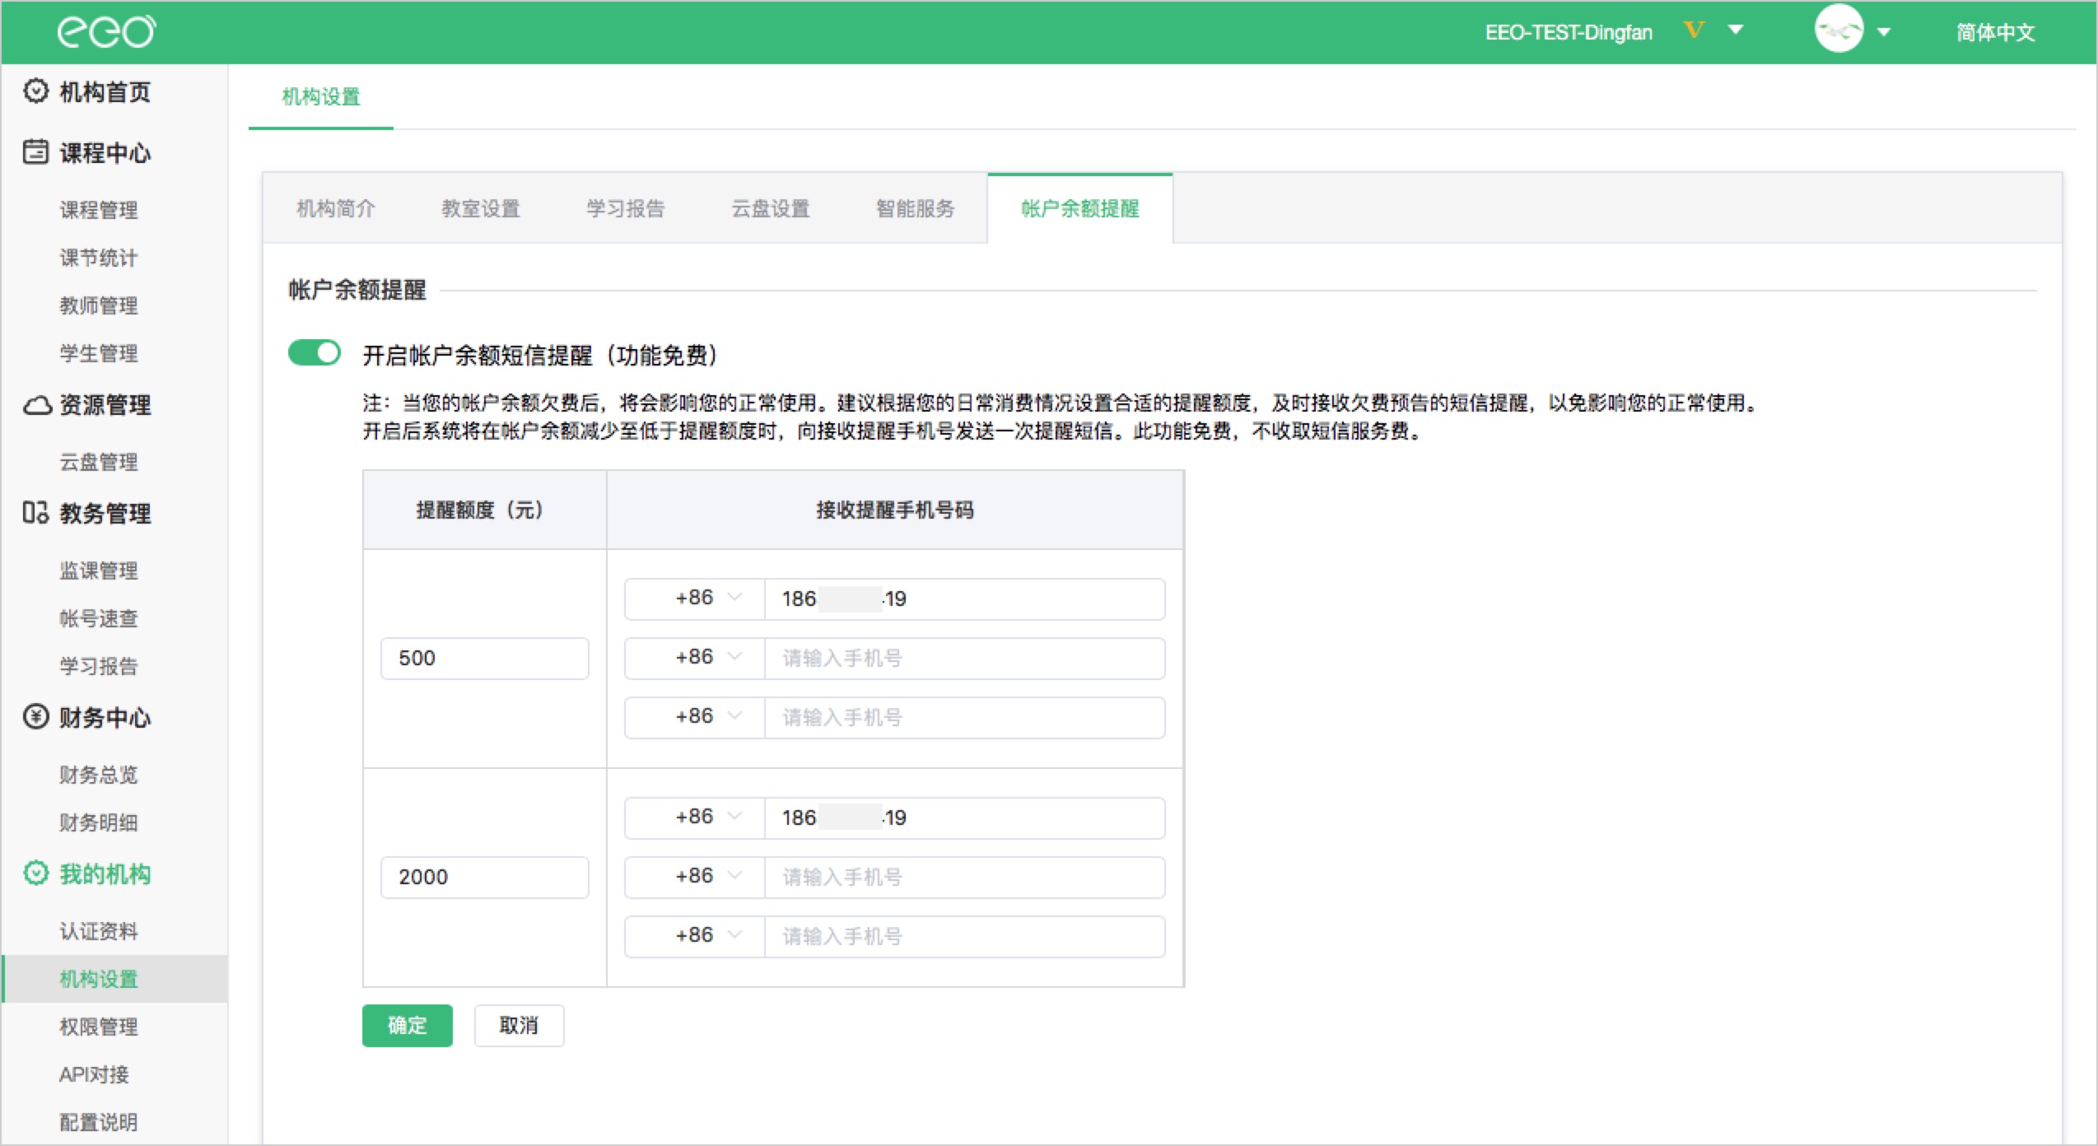Open 学习报告 under 教务管理 in sidebar
The image size is (2098, 1146).
[x=99, y=666]
